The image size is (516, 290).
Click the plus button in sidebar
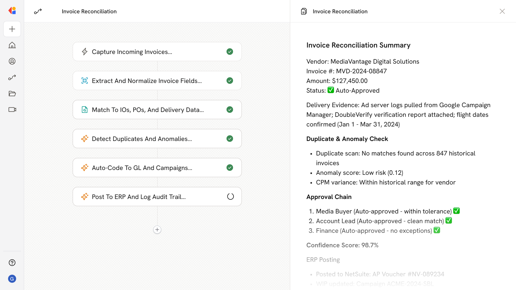coord(12,29)
